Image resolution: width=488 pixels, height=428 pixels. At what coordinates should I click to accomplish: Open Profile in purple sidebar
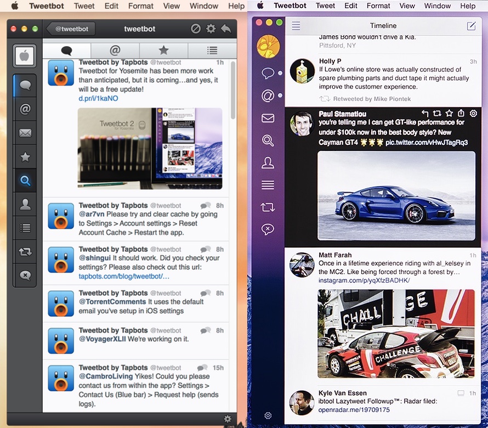coord(268,162)
